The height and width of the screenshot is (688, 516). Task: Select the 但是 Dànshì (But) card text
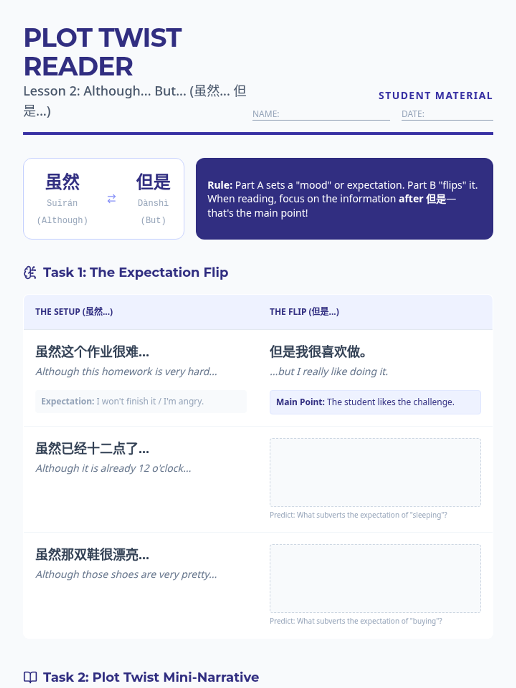coord(153,199)
